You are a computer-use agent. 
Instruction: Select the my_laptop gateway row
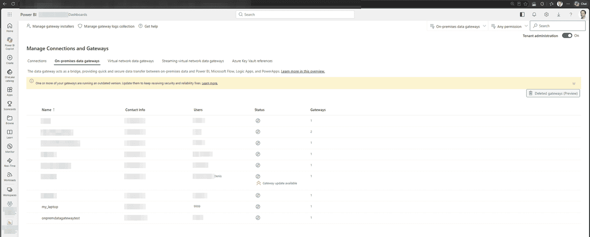coord(304,206)
